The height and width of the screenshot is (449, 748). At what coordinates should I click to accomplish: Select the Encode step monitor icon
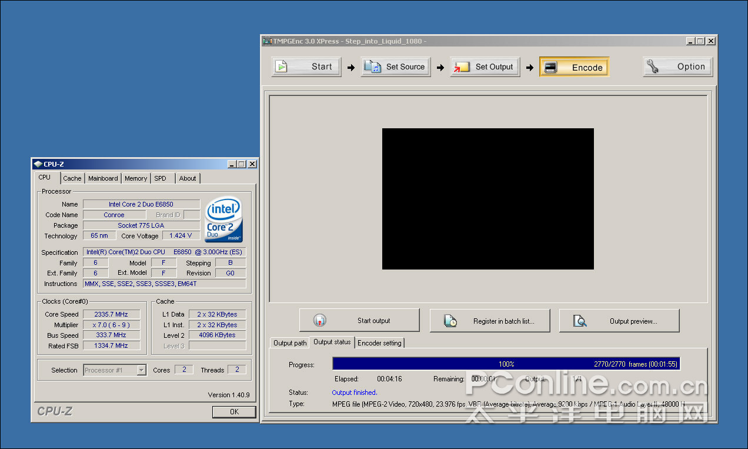point(550,67)
